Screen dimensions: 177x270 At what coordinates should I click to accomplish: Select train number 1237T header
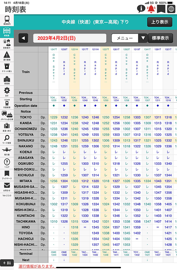click(106, 49)
